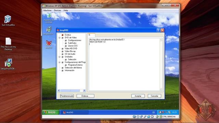Click the mouse integration status icon in VirtualBox
Viewport: 219px width, 123px height.
click(x=157, y=117)
